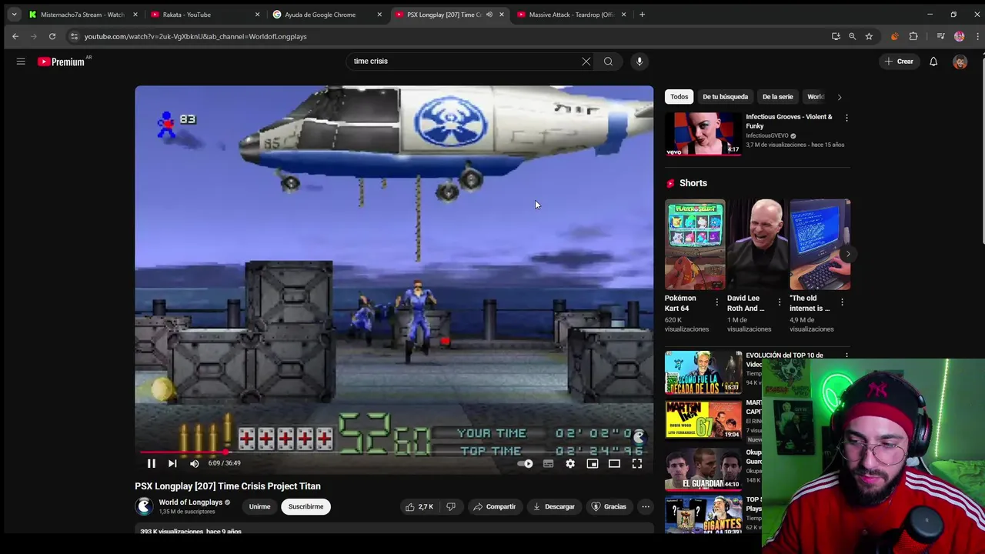Click Compartir to share the video
Viewport: 985px width, 554px height.
[494, 506]
